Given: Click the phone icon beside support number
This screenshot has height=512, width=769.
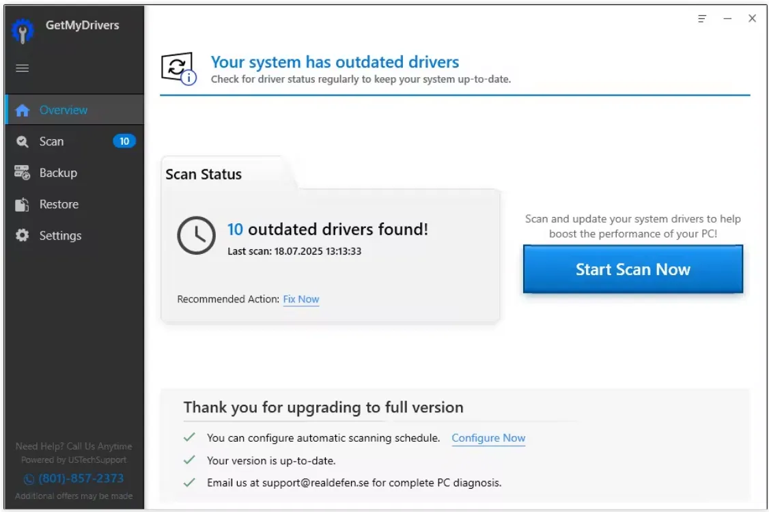Looking at the screenshot, I should 29,479.
